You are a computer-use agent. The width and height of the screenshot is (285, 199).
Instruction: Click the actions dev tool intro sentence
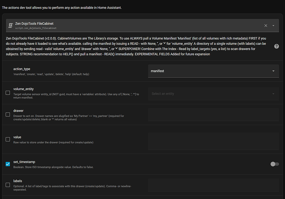point(62,7)
